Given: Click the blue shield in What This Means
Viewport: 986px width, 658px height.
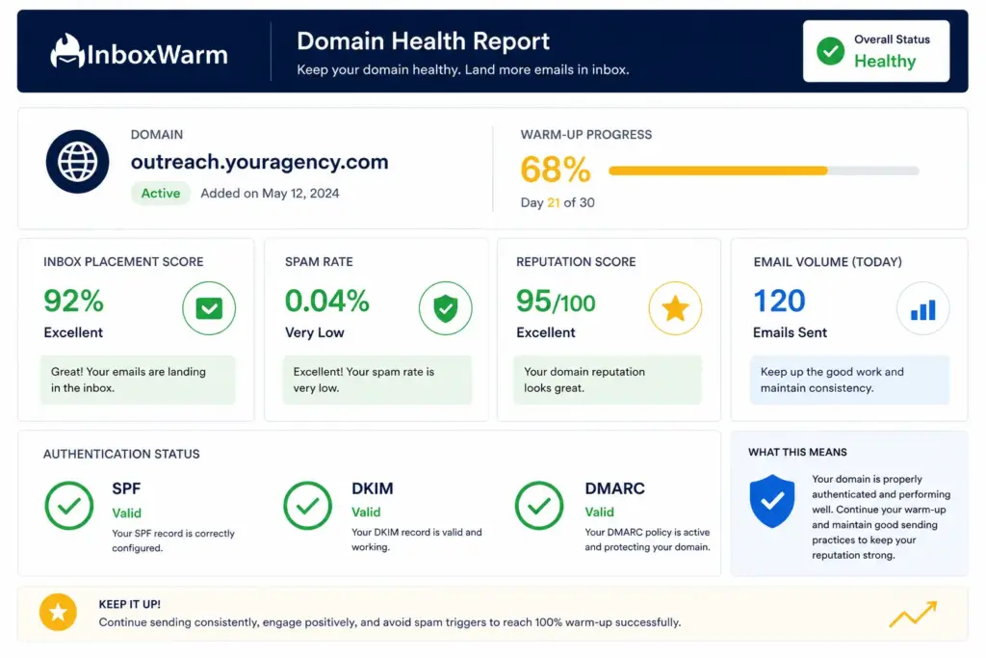Looking at the screenshot, I should tap(771, 501).
